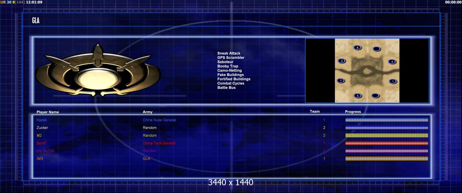Image resolution: width=462 pixels, height=193 pixels.
Task: Click Kazak's blue loading progress bar
Action: 387,120
